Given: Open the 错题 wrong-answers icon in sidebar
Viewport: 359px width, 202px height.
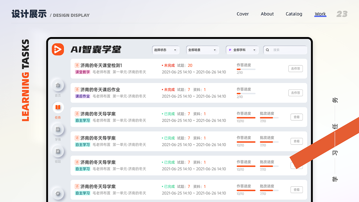Looking at the screenshot, I should coord(58,151).
